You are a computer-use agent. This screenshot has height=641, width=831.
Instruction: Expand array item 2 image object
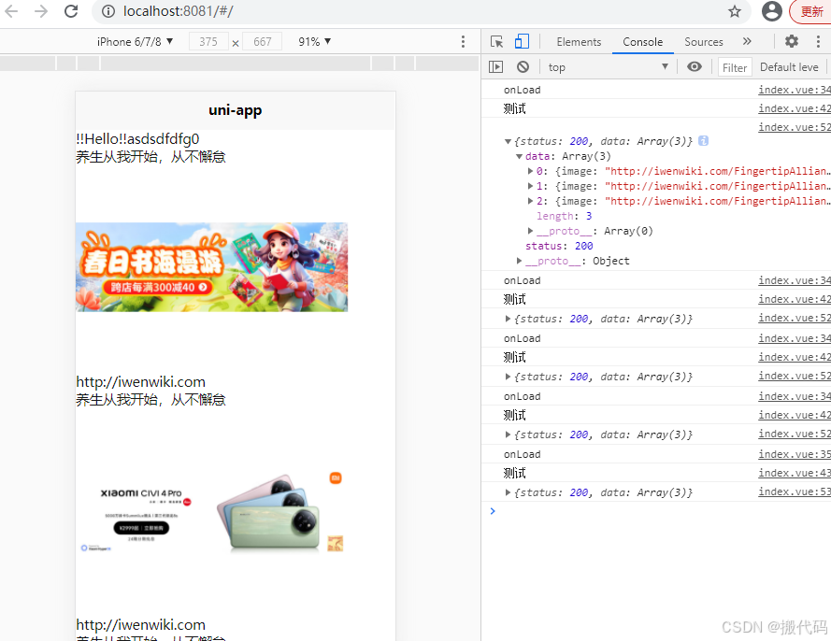tap(530, 201)
